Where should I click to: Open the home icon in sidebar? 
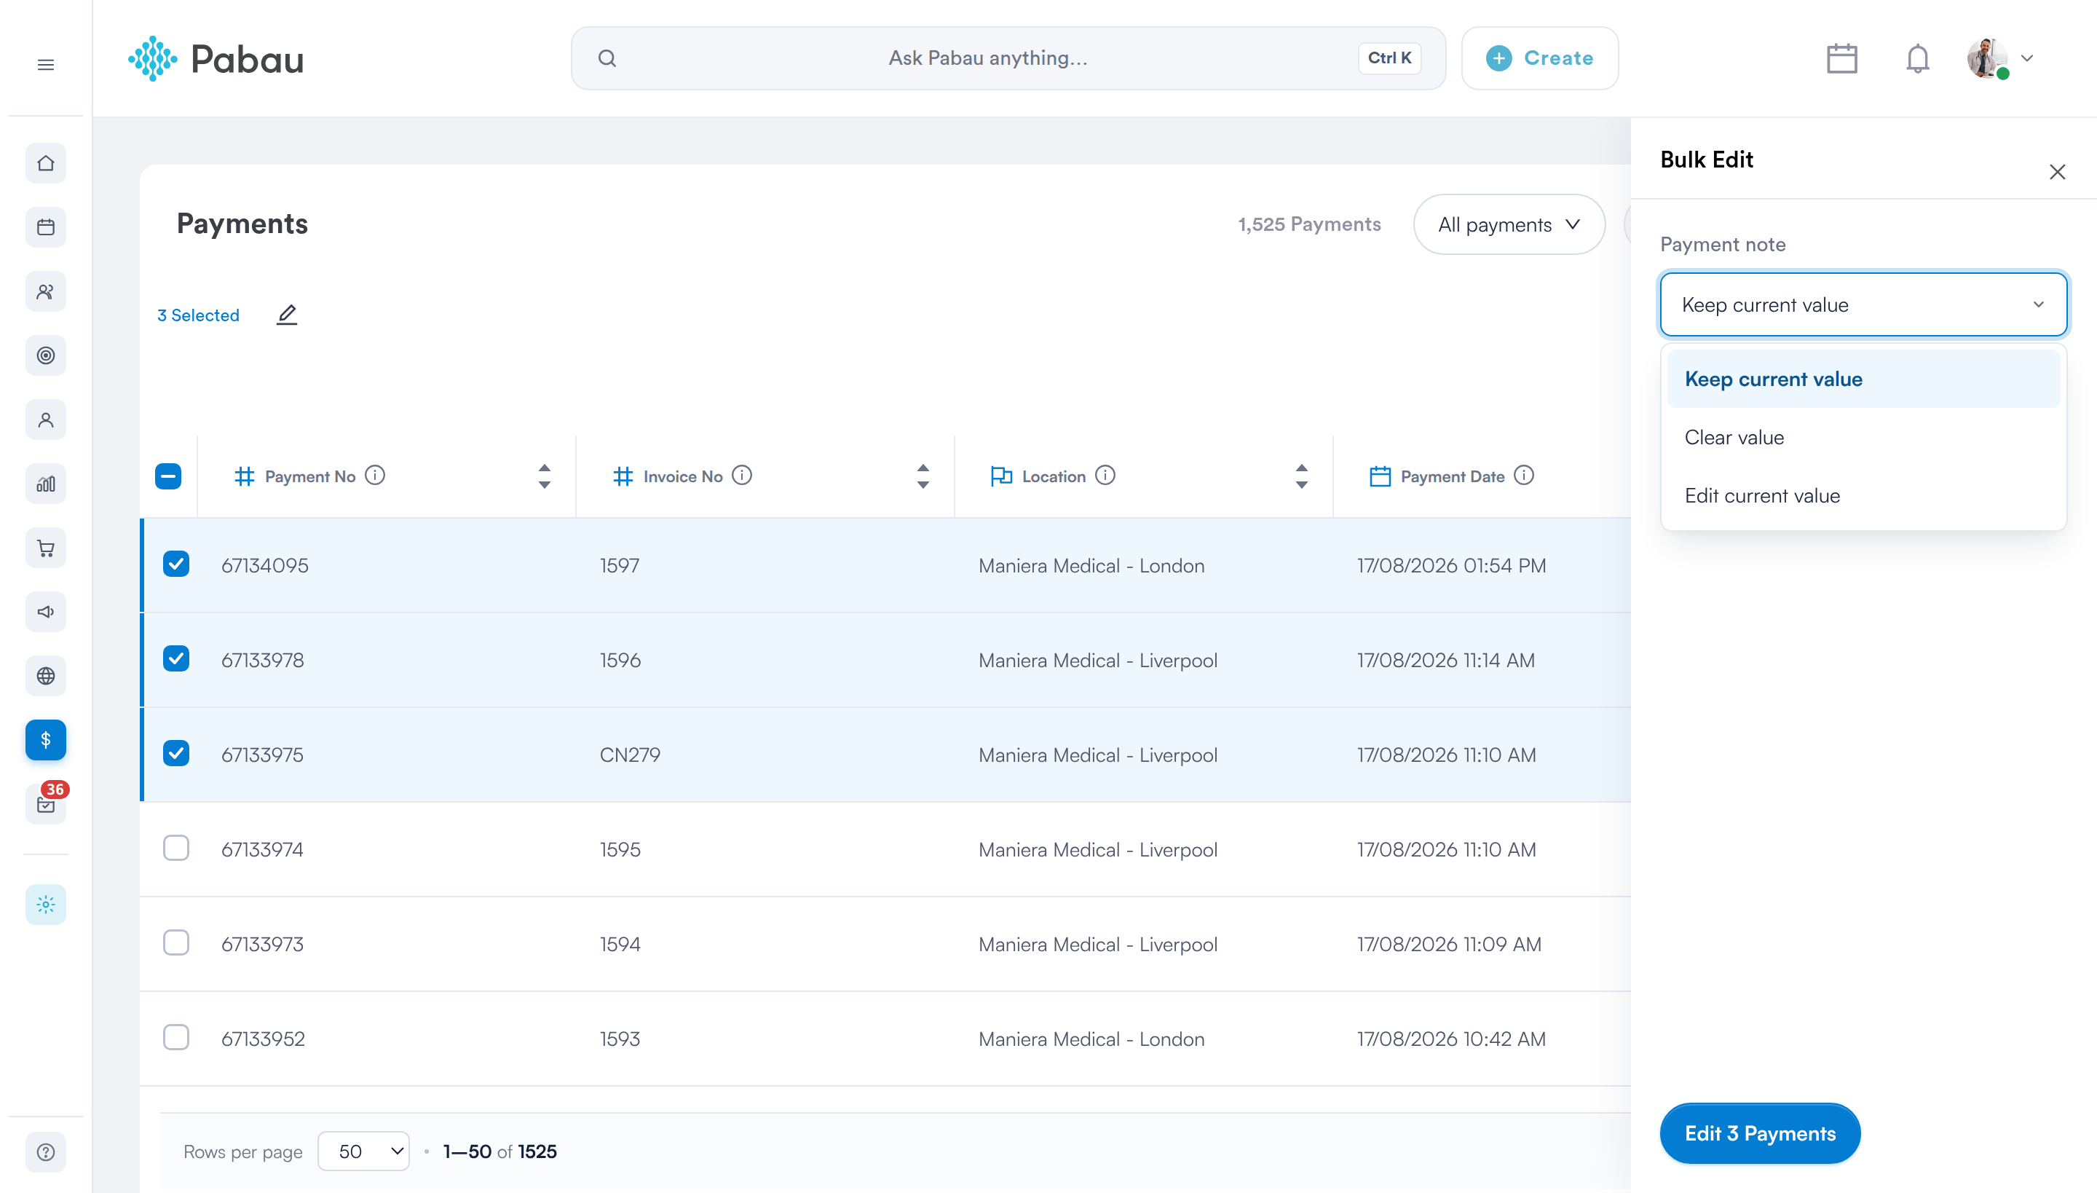pyautogui.click(x=46, y=163)
